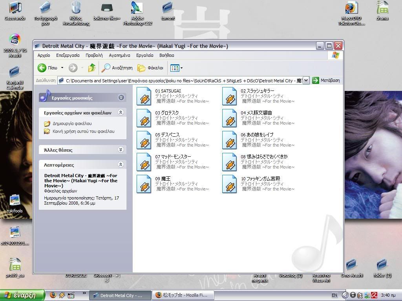Select the rukifools JPEG desktop icon
402x301 pixels.
[x=15, y=204]
